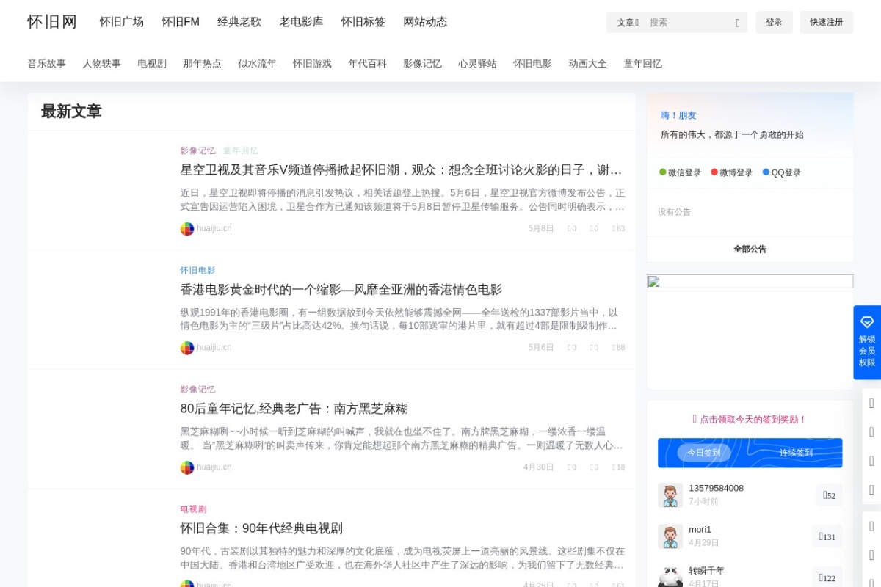881x587 pixels.
Task: Click the huaijiu.cn avatar on the 星空卫视 article
Action: coord(187,229)
